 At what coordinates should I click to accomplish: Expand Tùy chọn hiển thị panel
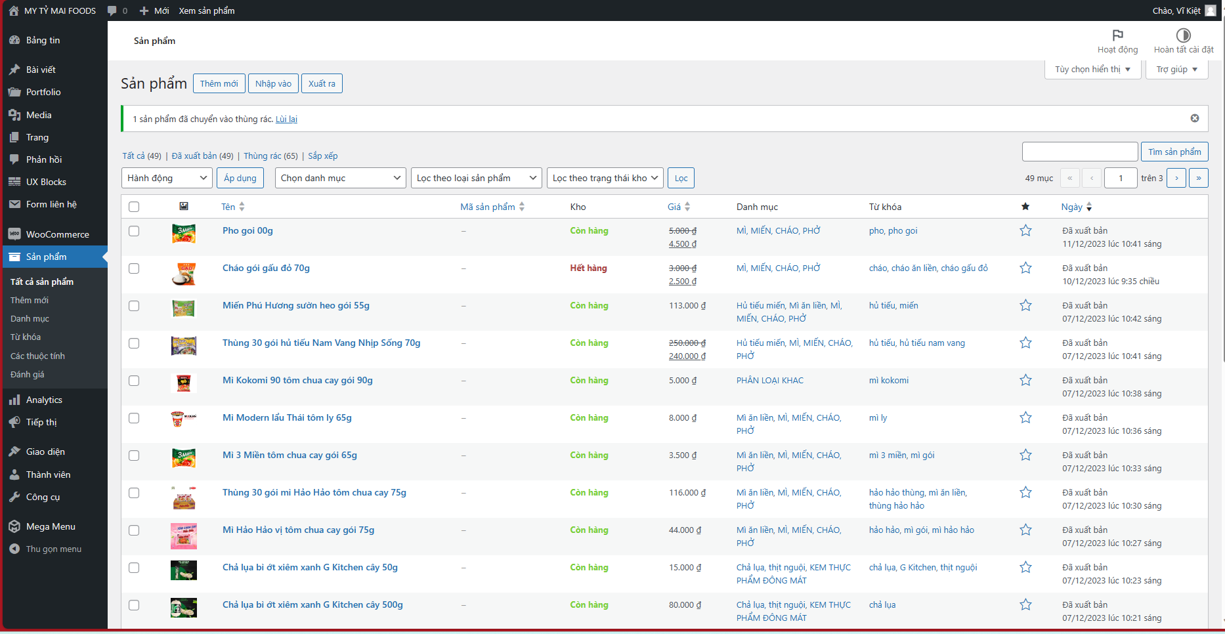point(1093,69)
